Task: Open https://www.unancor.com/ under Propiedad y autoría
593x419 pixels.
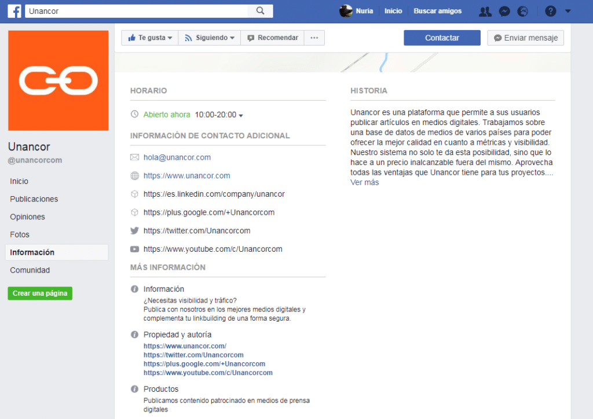Action: [185, 346]
